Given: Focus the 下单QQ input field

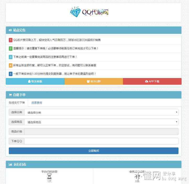Looking at the screenshot, I should pyautogui.click(x=101, y=141).
